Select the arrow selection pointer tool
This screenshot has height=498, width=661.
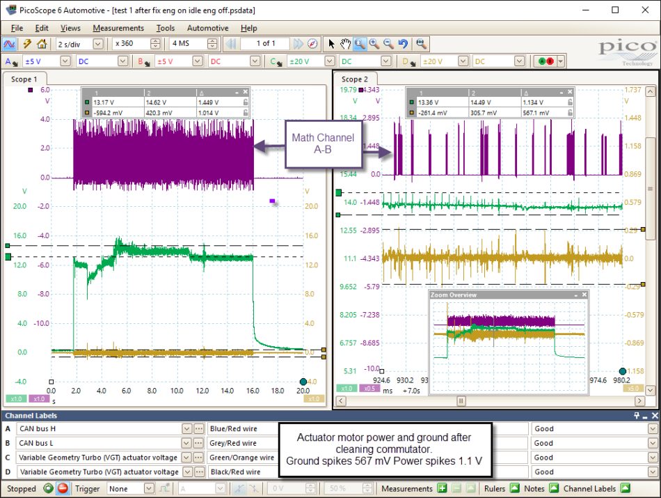click(331, 43)
